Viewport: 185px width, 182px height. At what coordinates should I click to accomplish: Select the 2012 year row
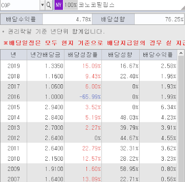tap(89, 138)
